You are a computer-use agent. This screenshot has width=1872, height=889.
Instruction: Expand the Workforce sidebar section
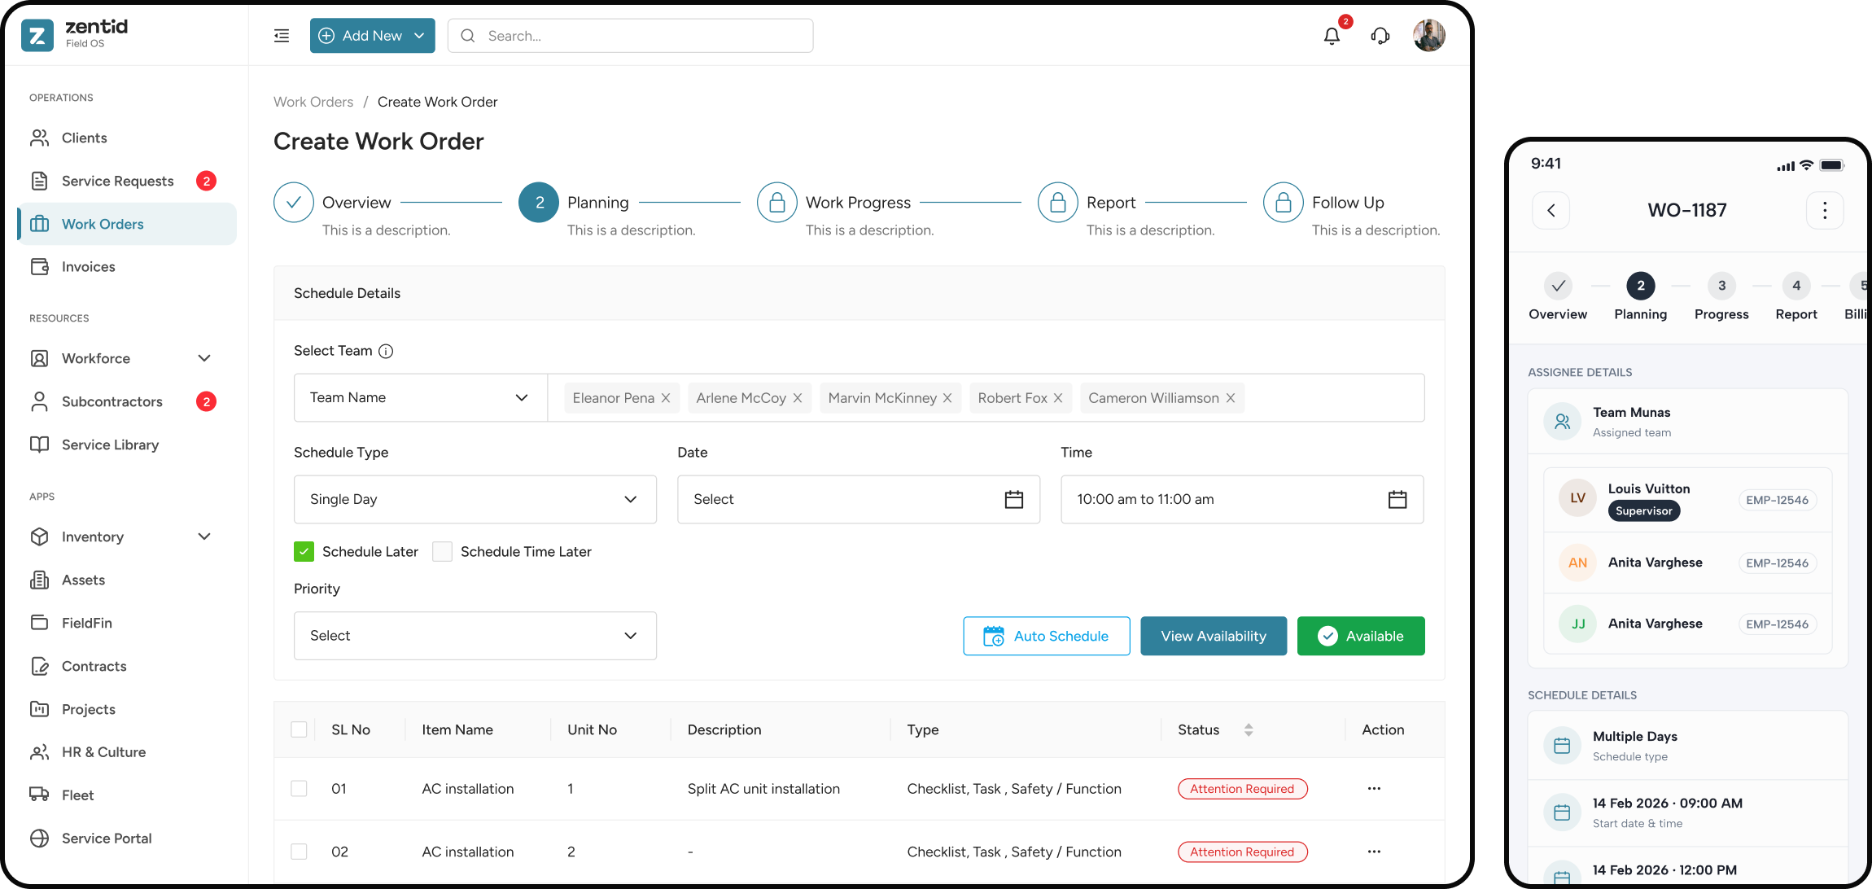click(x=204, y=358)
